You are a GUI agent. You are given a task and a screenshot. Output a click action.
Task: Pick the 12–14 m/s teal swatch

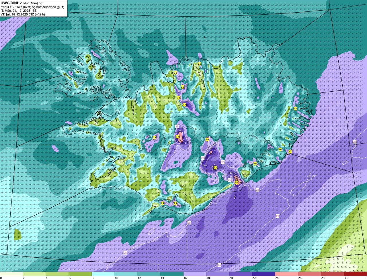click(149, 274)
